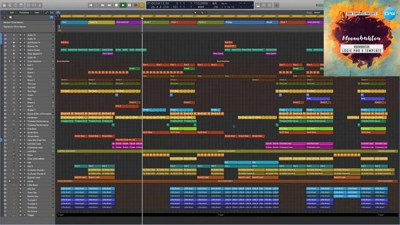Click the Shaker 1 track icon

tap(14, 110)
